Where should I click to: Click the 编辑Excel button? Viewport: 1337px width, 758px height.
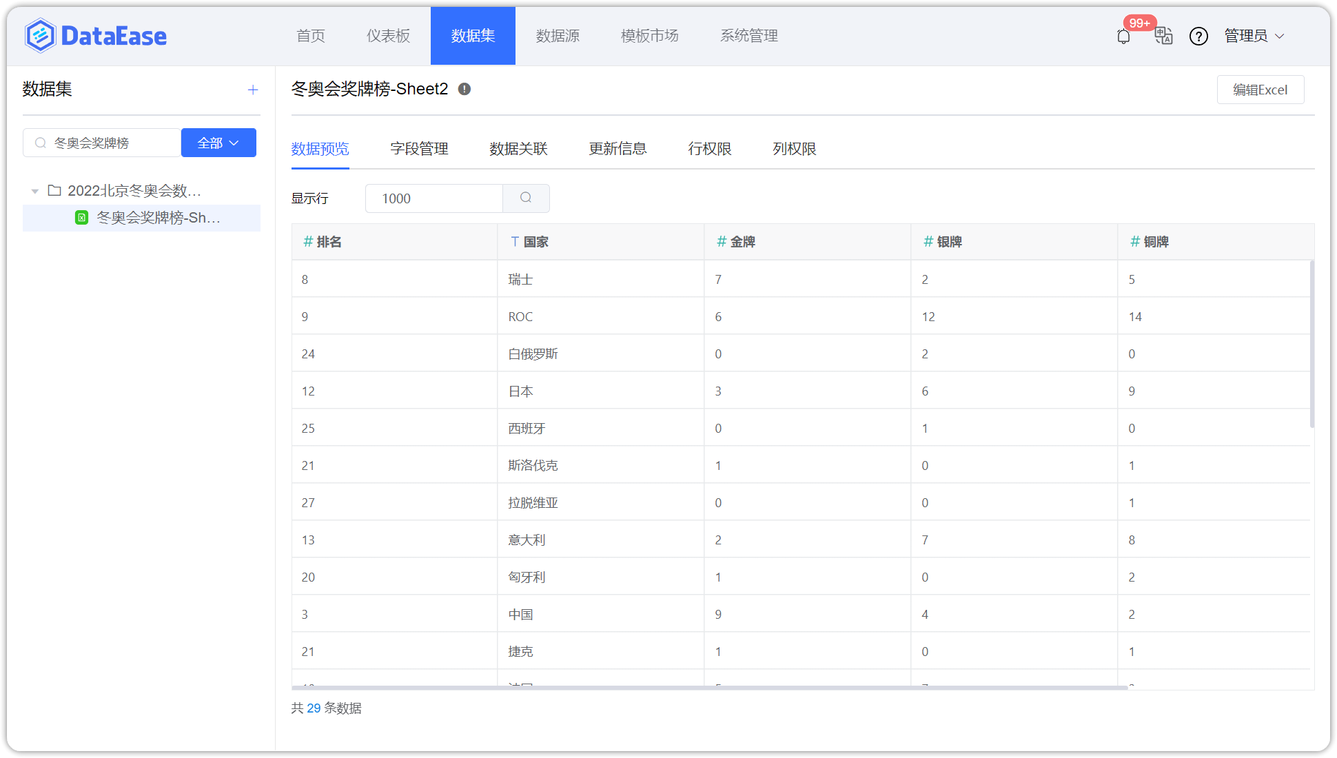click(1260, 90)
